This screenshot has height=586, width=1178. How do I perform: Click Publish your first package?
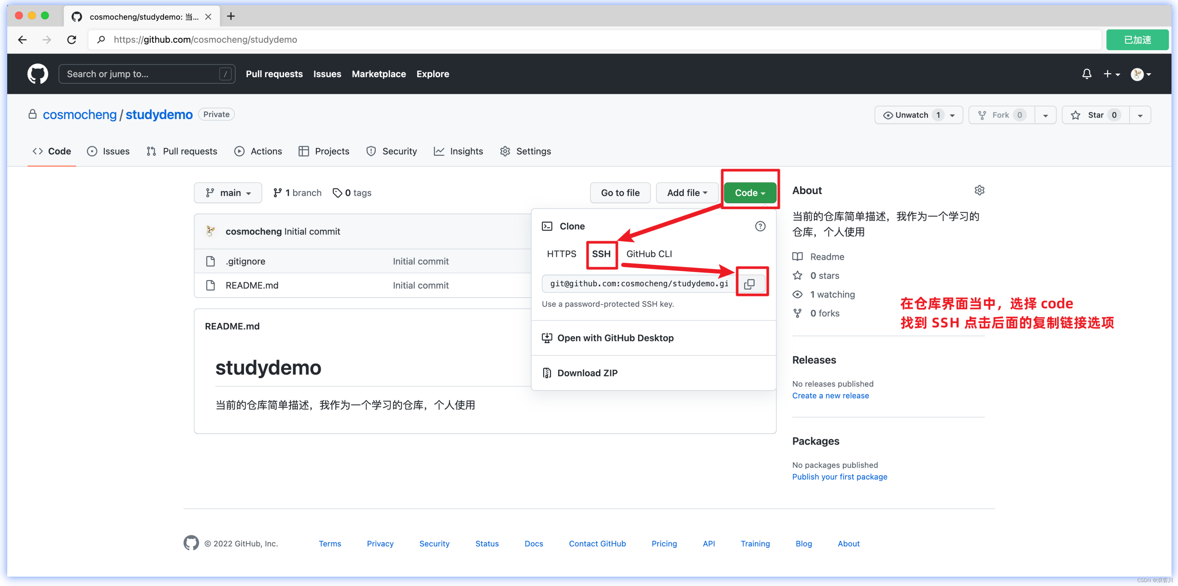click(x=840, y=476)
